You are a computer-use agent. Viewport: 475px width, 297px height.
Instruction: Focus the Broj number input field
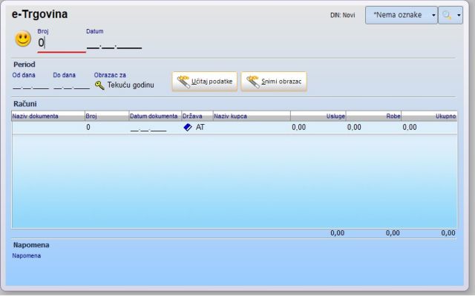tap(61, 43)
